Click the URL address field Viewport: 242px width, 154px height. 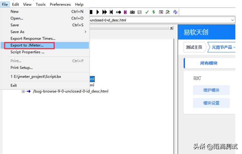tap(160, 20)
